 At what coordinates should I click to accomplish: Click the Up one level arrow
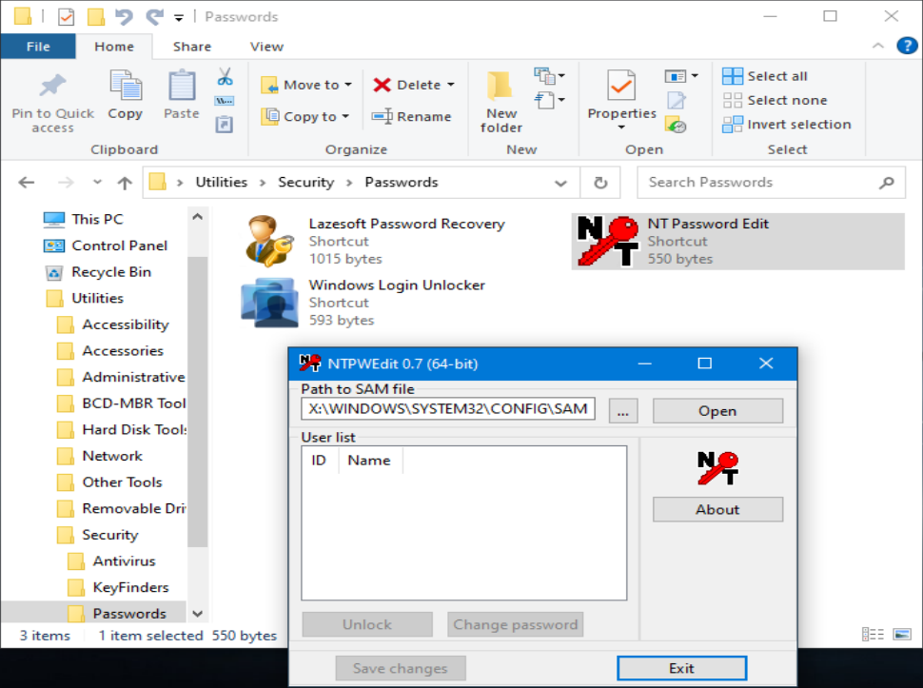point(125,183)
